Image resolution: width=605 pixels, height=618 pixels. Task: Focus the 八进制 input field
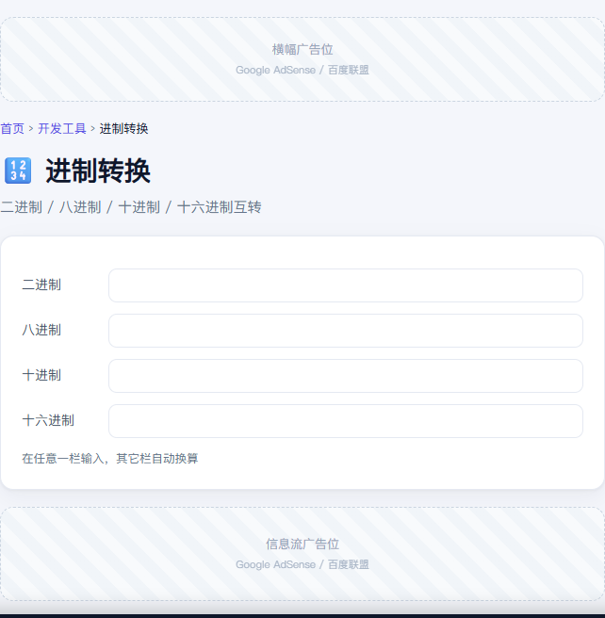(x=346, y=331)
